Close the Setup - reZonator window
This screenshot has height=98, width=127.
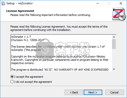[x=121, y=3]
